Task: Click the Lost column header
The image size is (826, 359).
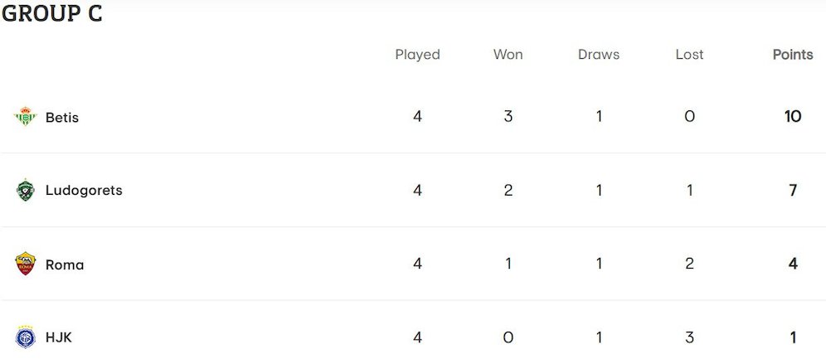Action: click(x=689, y=55)
